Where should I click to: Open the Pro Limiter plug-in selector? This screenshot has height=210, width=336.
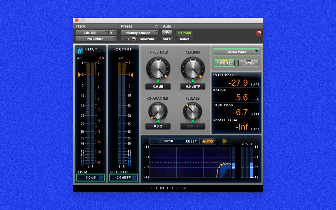point(96,39)
